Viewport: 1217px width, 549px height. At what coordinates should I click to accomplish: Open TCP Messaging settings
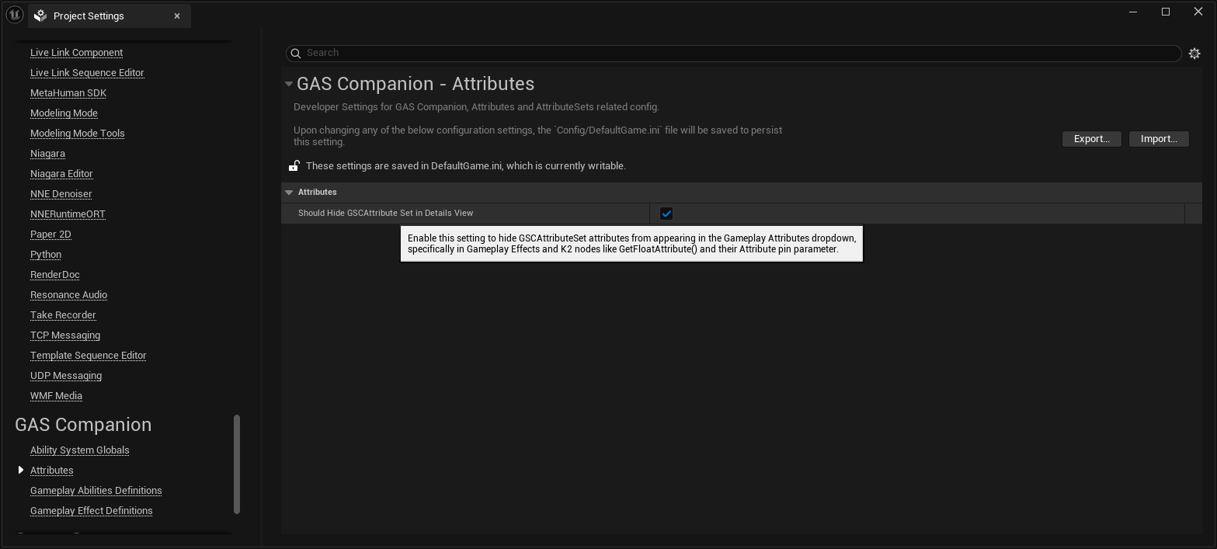65,335
